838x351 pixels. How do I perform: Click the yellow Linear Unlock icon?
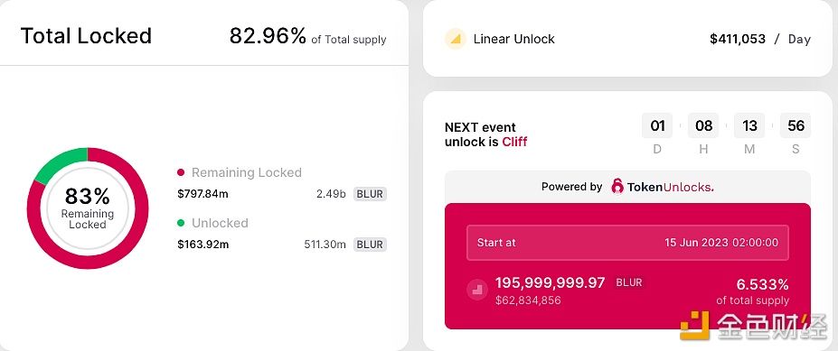[456, 39]
